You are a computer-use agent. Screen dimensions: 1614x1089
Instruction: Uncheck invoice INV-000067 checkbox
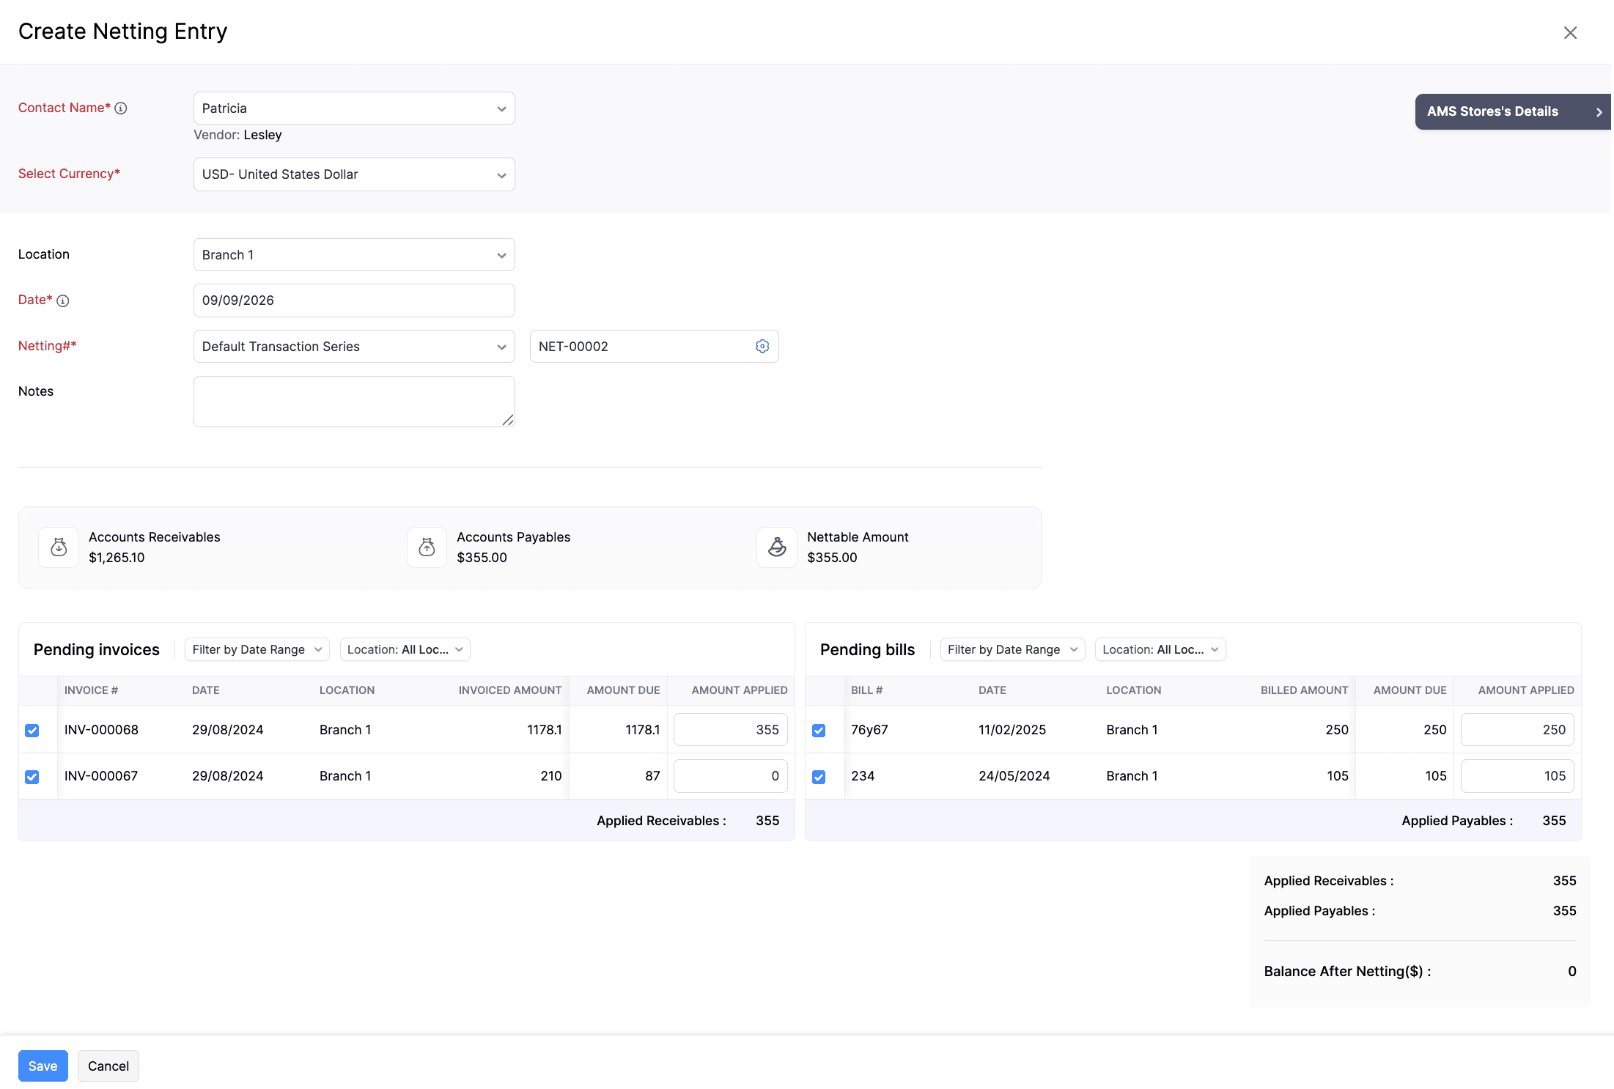click(32, 776)
